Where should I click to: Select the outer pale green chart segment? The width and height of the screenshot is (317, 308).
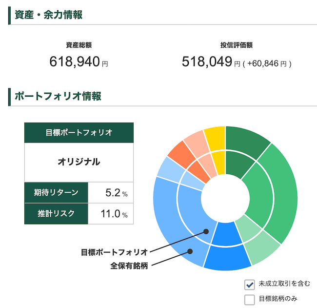tap(263, 248)
